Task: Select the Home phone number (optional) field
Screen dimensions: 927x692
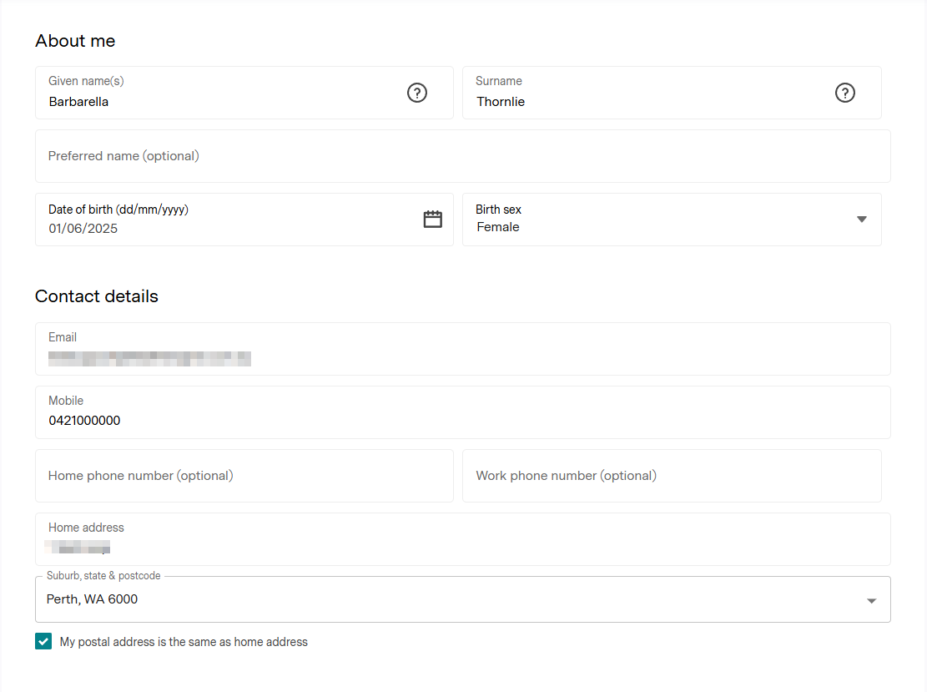Action: 244,476
